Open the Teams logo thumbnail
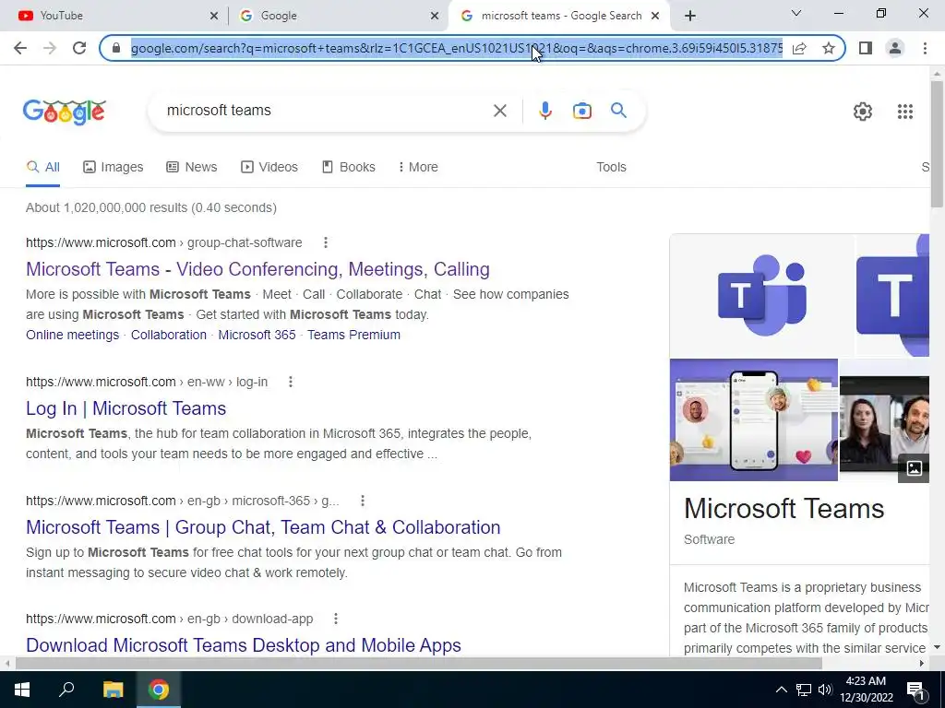This screenshot has height=708, width=945. [x=761, y=295]
